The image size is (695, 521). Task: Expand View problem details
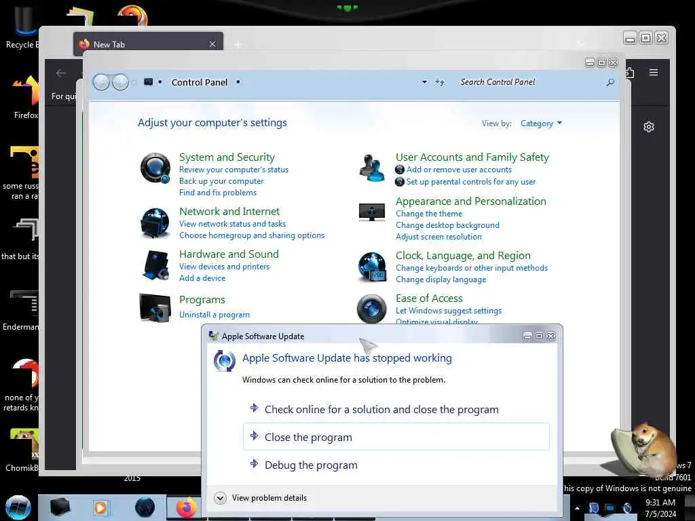tap(260, 498)
